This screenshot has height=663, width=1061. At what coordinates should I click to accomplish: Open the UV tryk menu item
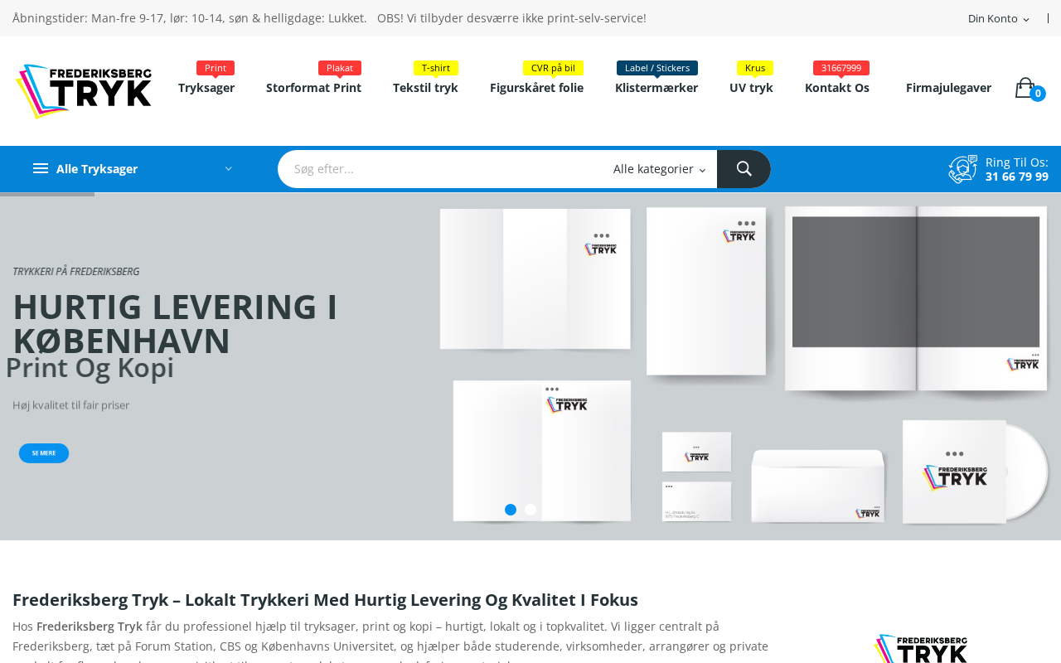pos(751,88)
